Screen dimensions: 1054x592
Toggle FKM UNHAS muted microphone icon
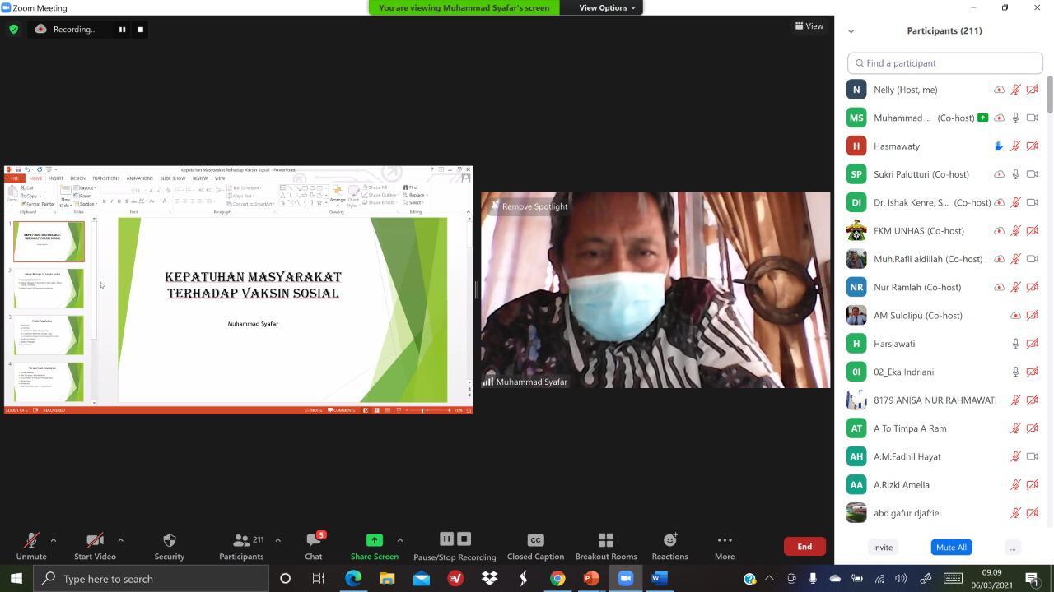1015,230
